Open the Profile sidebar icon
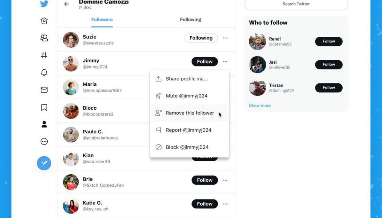The image size is (382, 218). click(x=44, y=124)
